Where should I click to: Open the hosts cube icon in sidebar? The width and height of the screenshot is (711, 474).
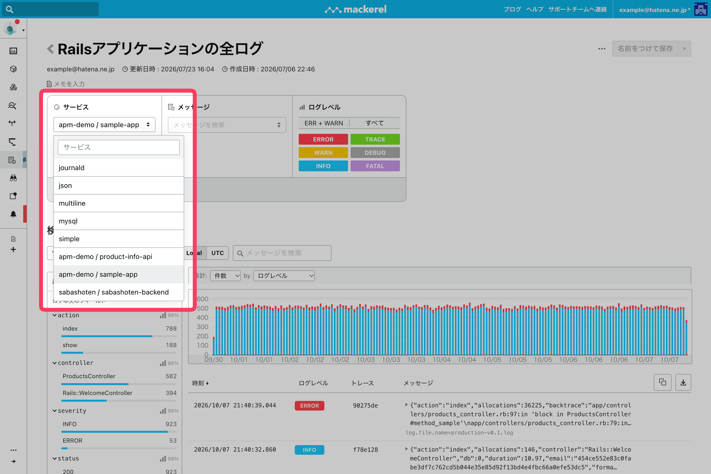[x=13, y=69]
